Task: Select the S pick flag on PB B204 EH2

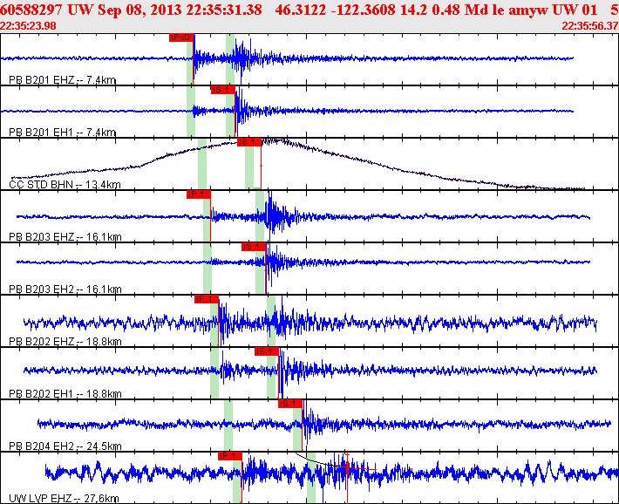Action: point(289,403)
